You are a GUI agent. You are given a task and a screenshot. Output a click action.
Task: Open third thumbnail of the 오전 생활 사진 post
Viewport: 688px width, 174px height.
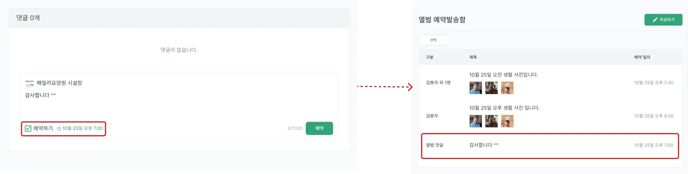pos(507,88)
